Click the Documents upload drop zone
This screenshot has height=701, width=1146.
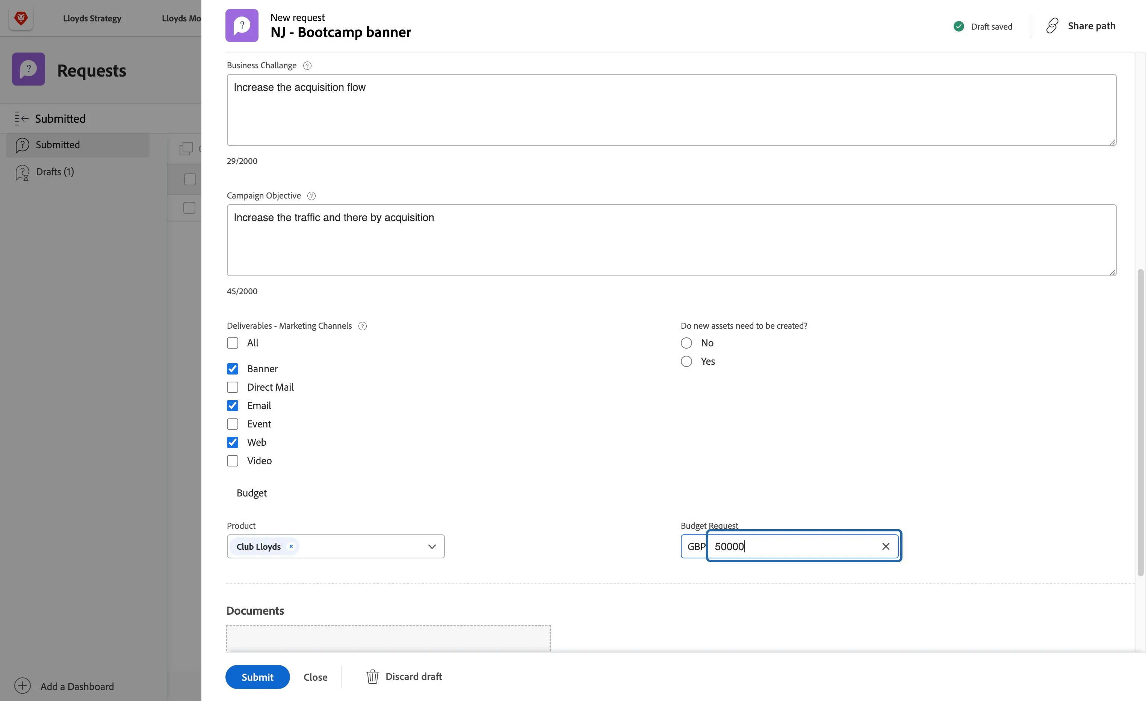pos(389,638)
